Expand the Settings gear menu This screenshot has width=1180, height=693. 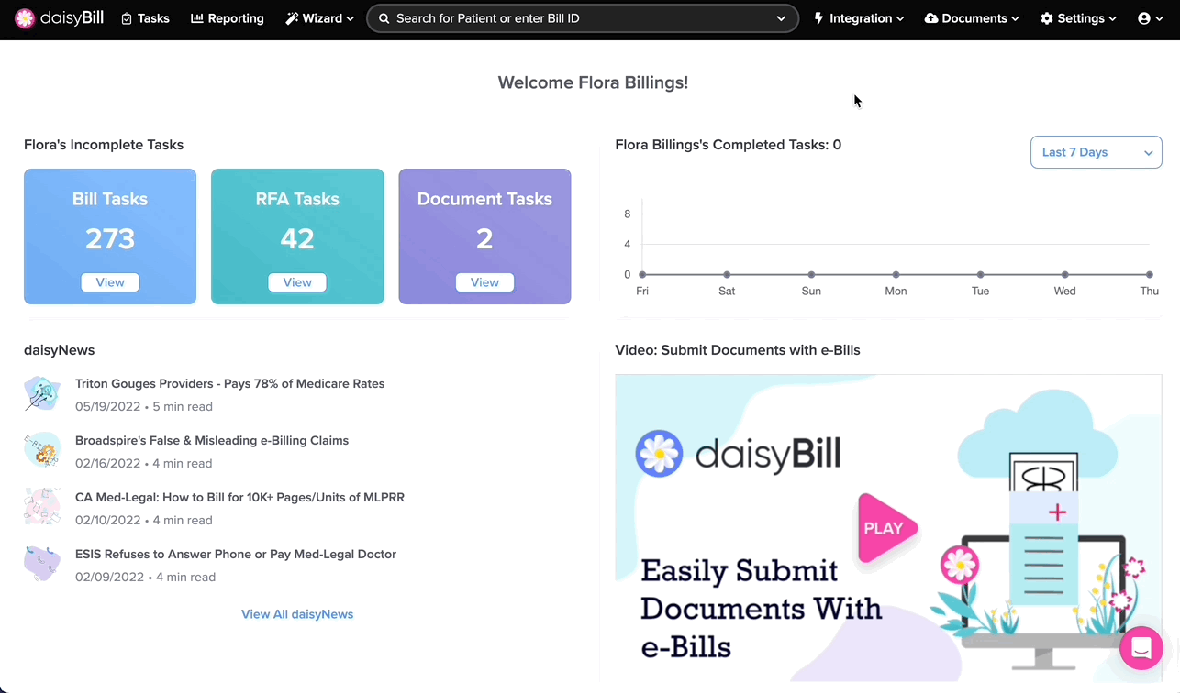pyautogui.click(x=1078, y=18)
